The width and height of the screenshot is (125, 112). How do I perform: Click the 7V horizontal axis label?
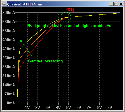click(89, 107)
